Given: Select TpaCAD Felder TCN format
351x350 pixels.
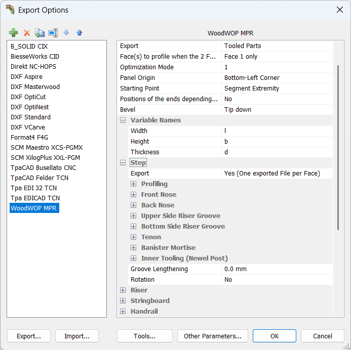Looking at the screenshot, I should 40,178.
